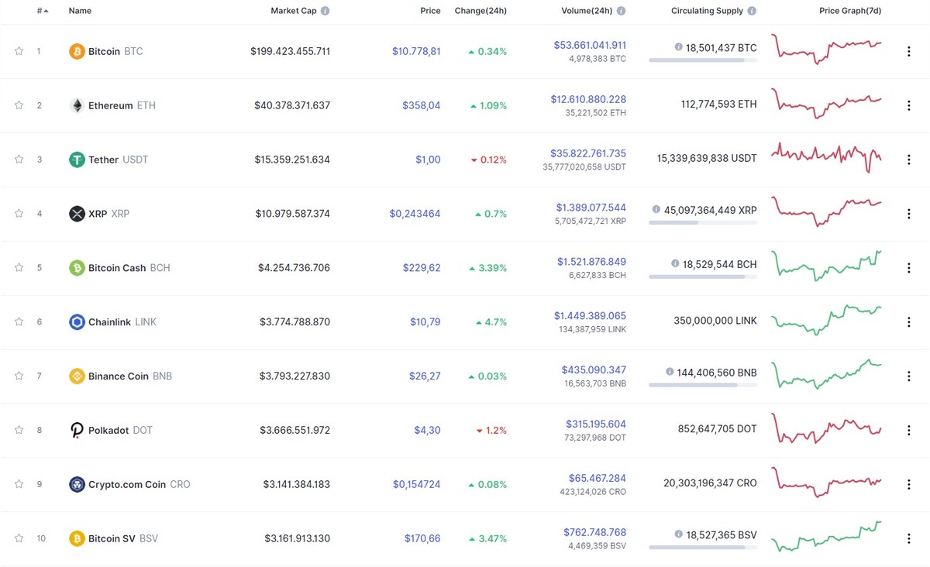The width and height of the screenshot is (930, 567).
Task: Sort the table by Market Cap column
Action: click(295, 11)
